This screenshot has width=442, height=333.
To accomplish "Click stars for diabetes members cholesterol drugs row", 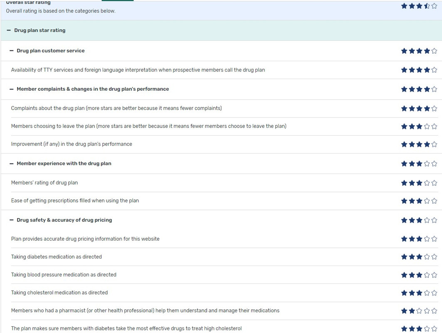I will pos(419,329).
